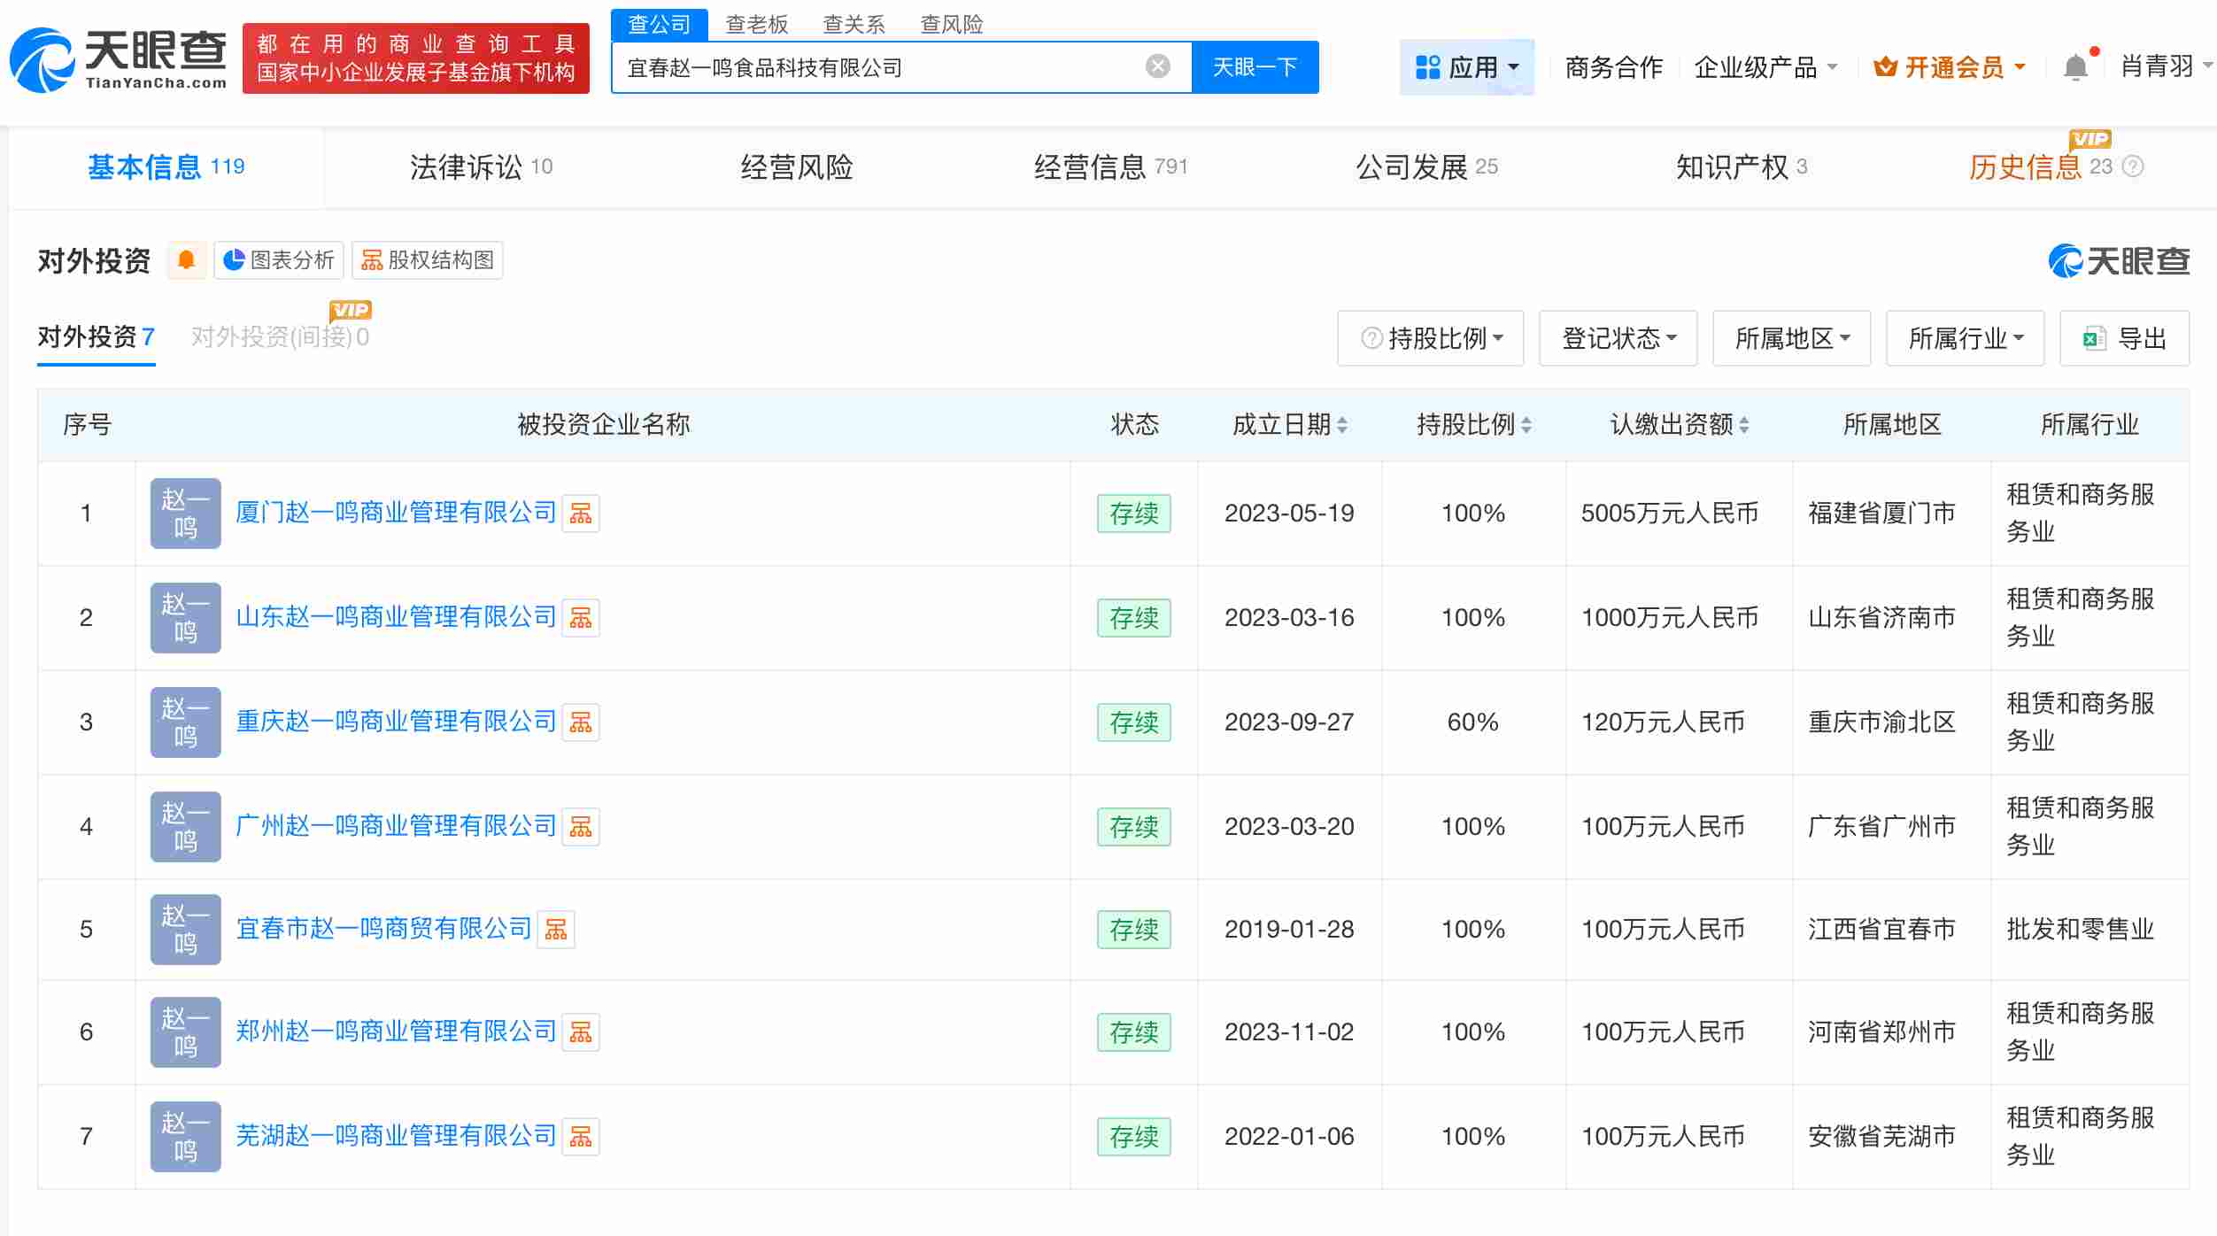Click the alert bell beside 对外投资 heading
2217x1236 pixels.
pos(187,259)
